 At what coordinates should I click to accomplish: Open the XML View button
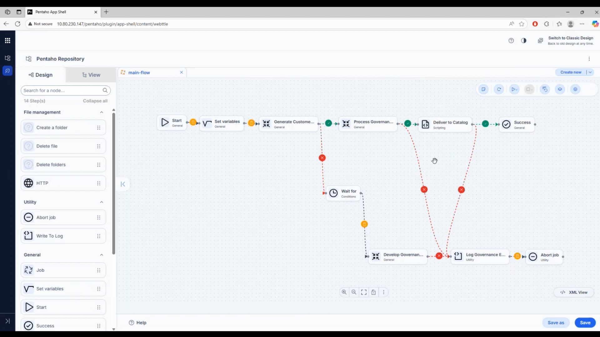coord(574,292)
